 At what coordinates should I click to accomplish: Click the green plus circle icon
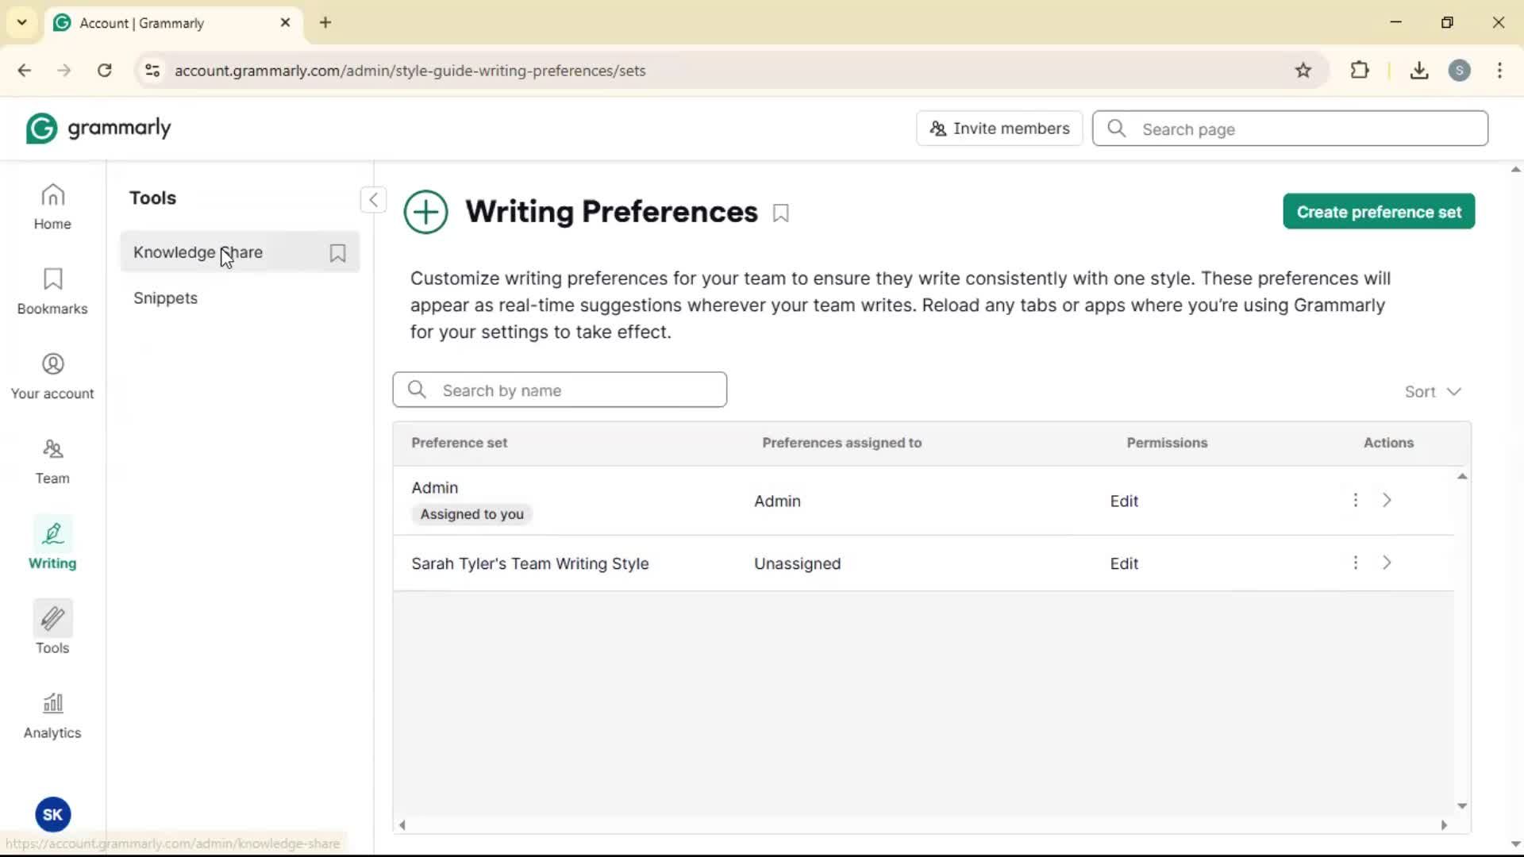(x=425, y=212)
